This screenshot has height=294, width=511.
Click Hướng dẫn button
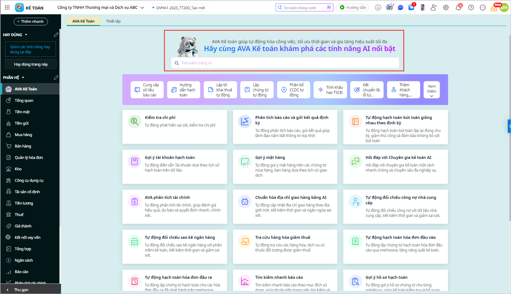353,8
